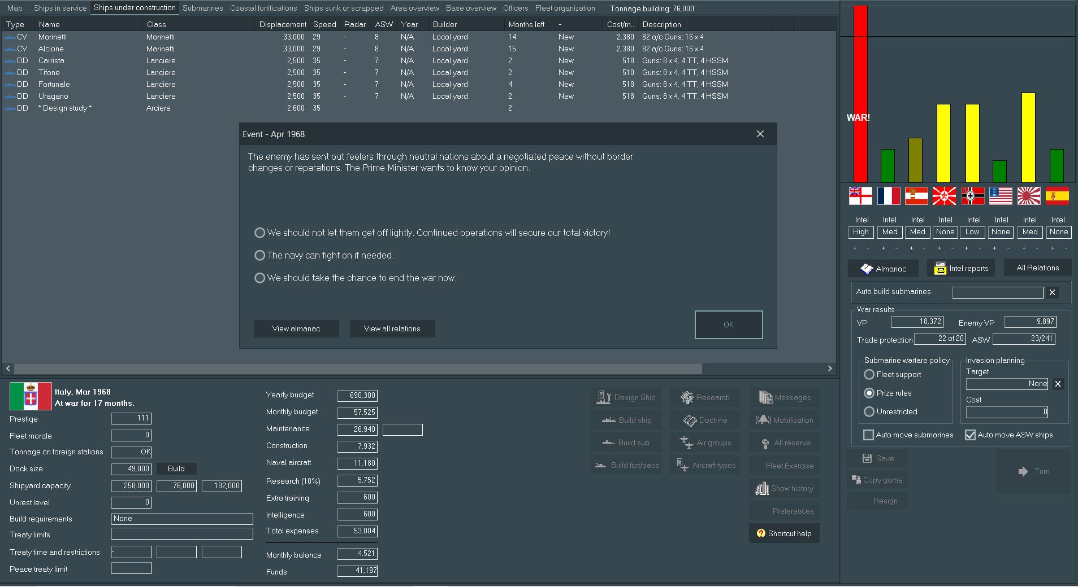
Task: Switch to Coastal fortifications tab
Action: tap(263, 8)
